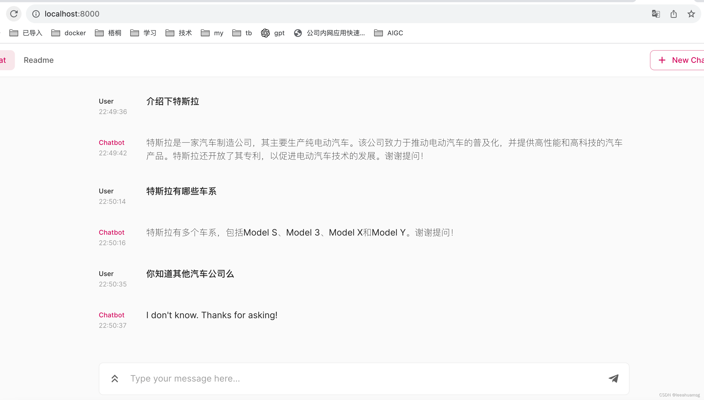Click the share page icon
This screenshot has width=704, height=400.
tap(673, 14)
